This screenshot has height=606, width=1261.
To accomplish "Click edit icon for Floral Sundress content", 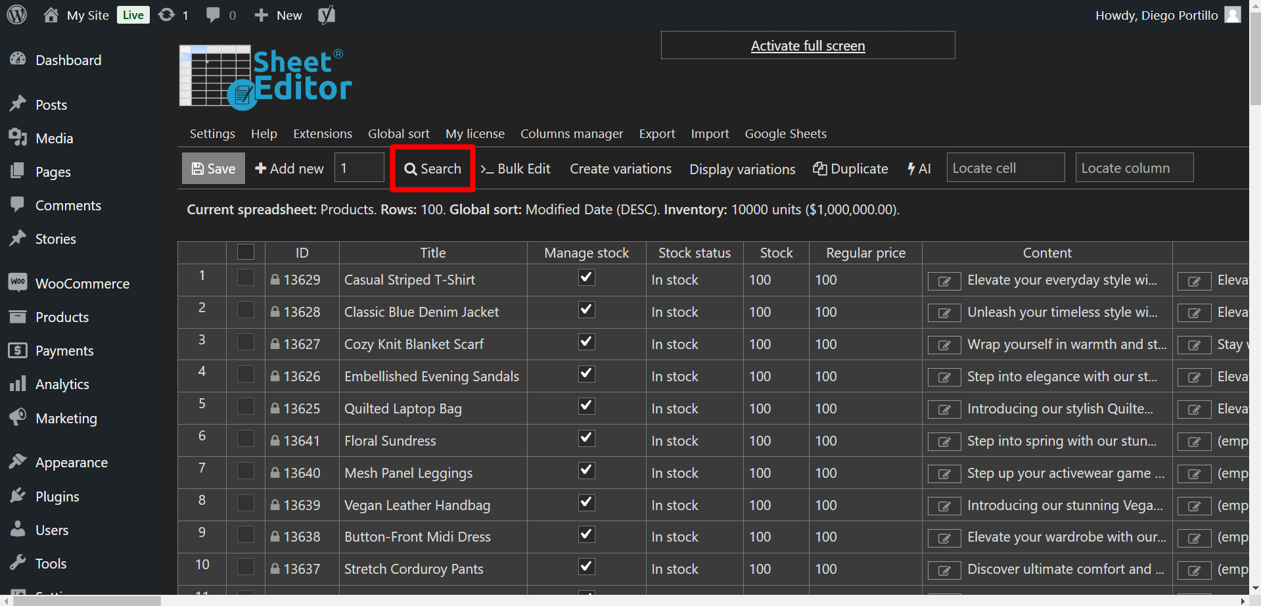I will [944, 442].
